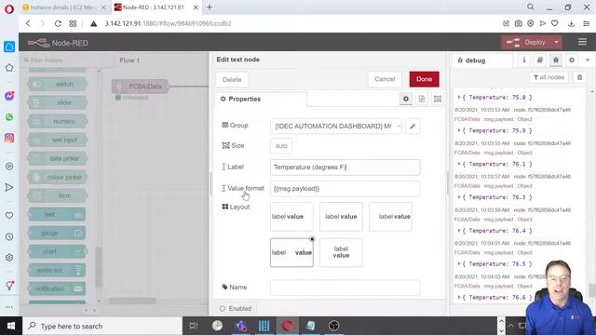Click the FC6A/Data node on canvas
This screenshot has width=596, height=335.
(x=141, y=87)
